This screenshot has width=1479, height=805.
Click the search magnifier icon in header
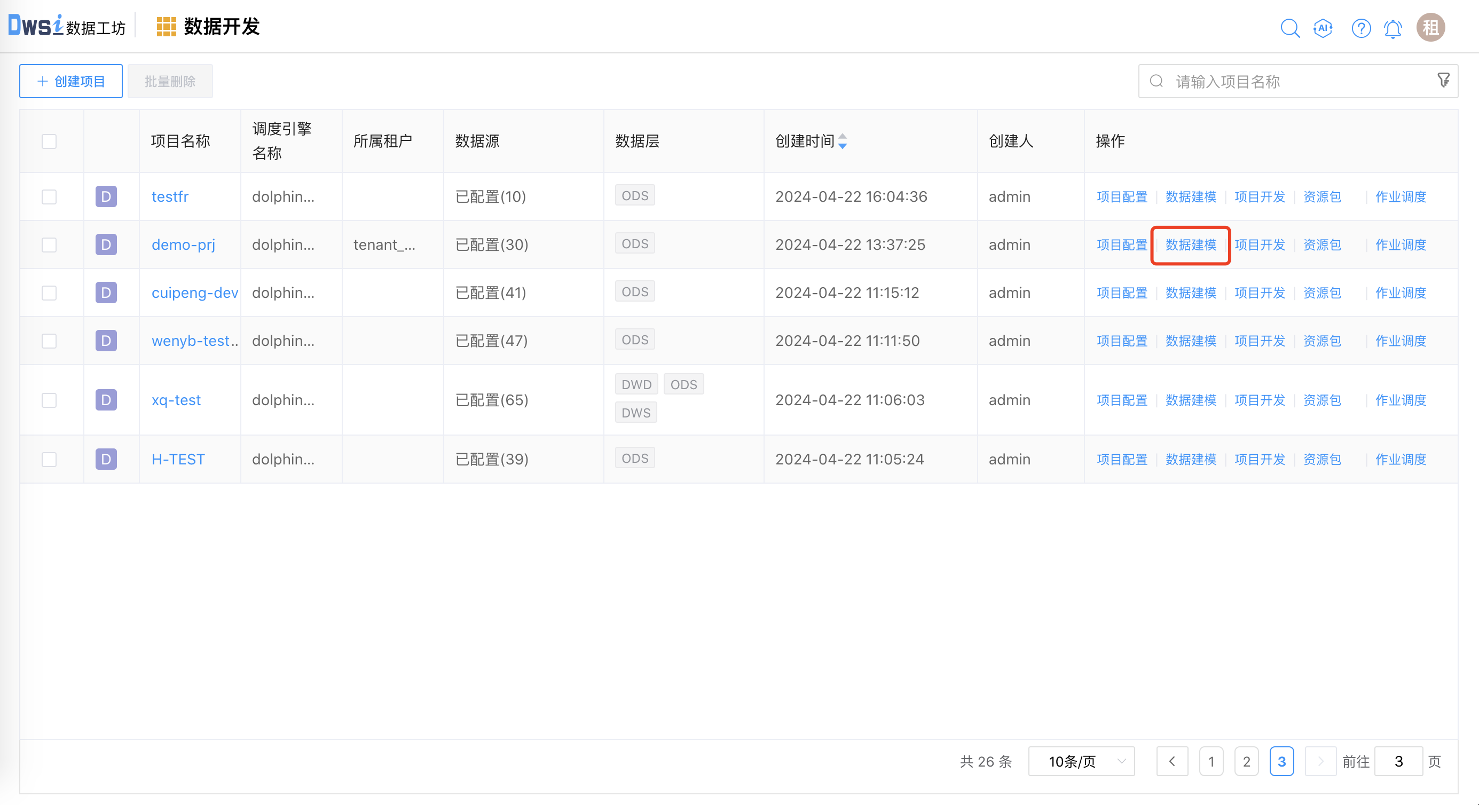click(1289, 28)
